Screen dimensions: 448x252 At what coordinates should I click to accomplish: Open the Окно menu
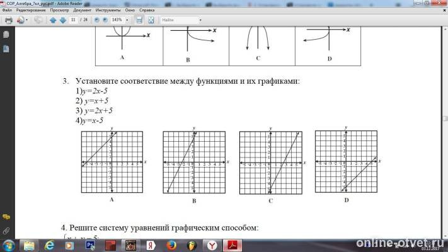click(x=130, y=10)
